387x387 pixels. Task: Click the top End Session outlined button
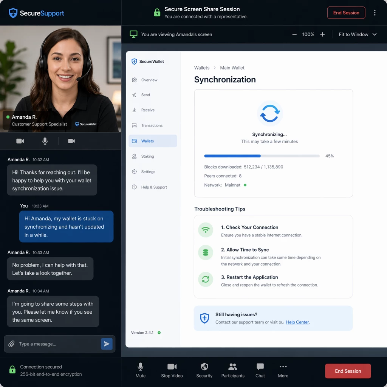click(x=346, y=12)
